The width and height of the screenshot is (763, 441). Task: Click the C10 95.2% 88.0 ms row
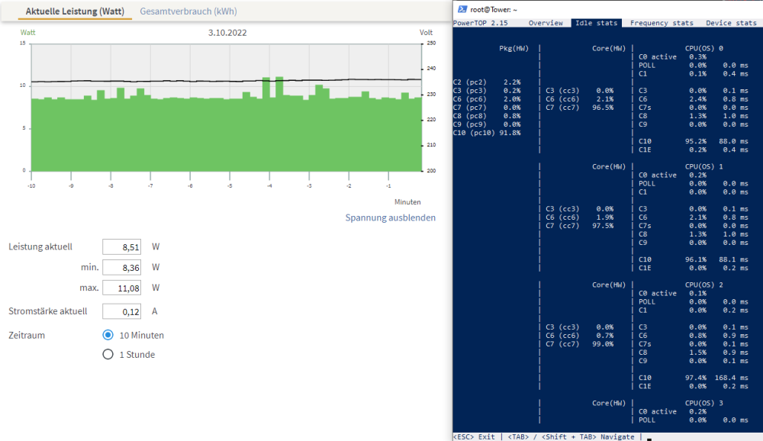(x=694, y=141)
